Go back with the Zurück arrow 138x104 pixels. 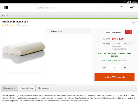pyautogui.click(x=6, y=15)
